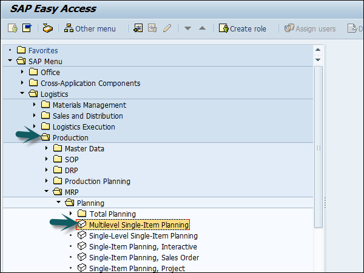Viewport: 364px width, 273px height.
Task: Collapse the Logistics folder node
Action: [x=22, y=94]
